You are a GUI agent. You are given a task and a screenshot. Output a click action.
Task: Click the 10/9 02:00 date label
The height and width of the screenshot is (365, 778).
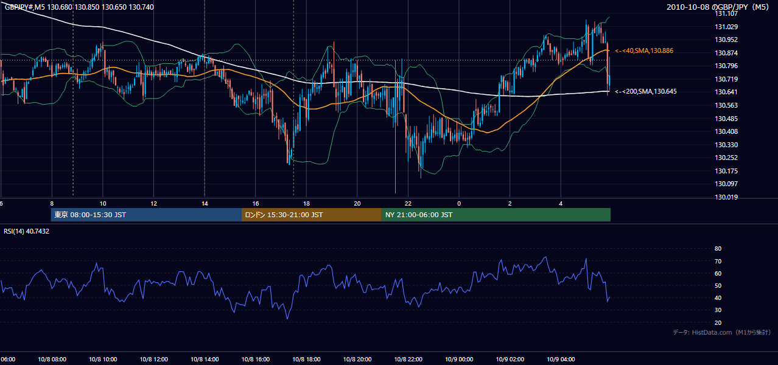(x=510, y=360)
